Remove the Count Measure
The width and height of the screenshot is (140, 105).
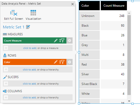click(x=69, y=40)
